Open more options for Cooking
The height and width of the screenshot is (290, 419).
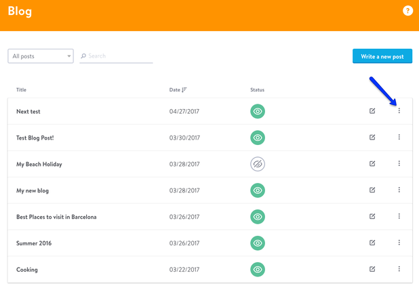click(399, 268)
